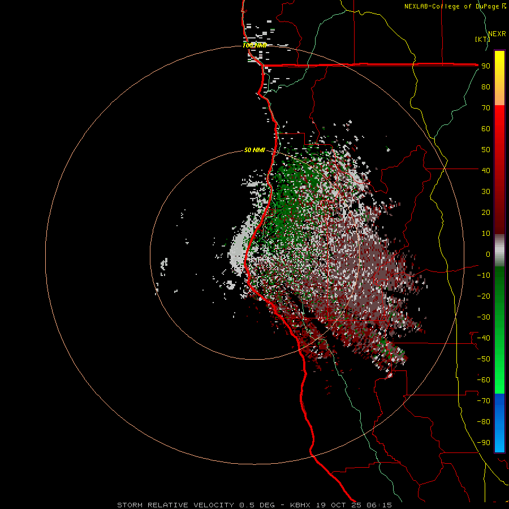
Task: Click the -40 scale label
Action: click(x=484, y=338)
